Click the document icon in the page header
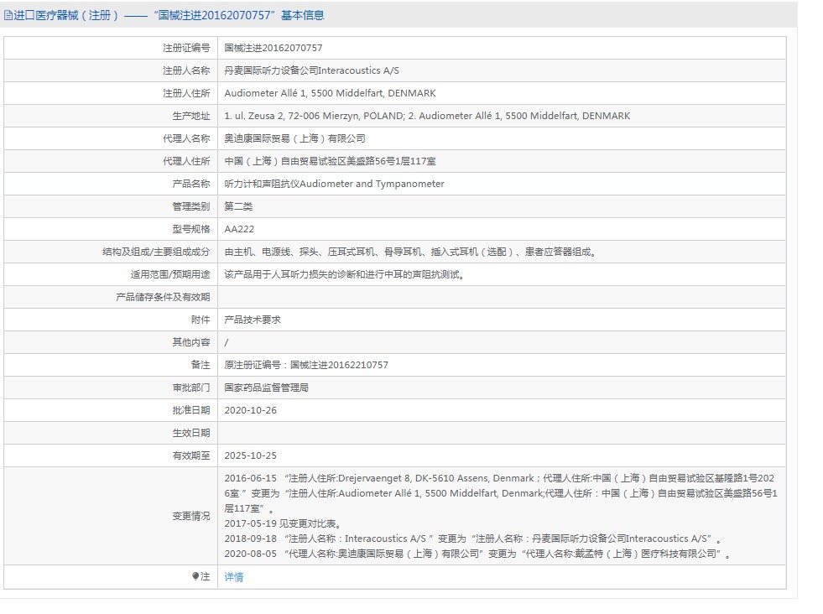Image resolution: width=823 pixels, height=614 pixels. pyautogui.click(x=8, y=15)
